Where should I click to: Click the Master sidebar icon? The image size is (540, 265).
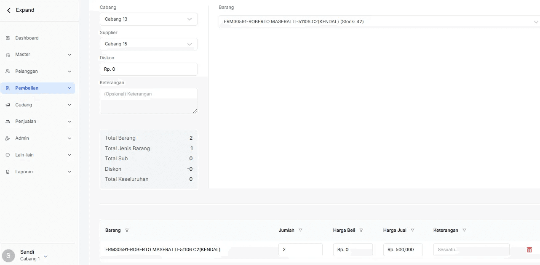[x=8, y=55]
